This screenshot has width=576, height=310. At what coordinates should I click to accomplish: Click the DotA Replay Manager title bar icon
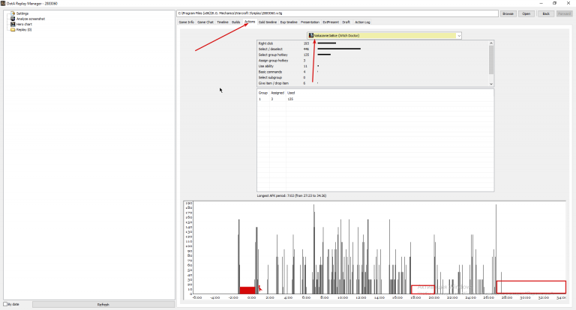(3, 3)
